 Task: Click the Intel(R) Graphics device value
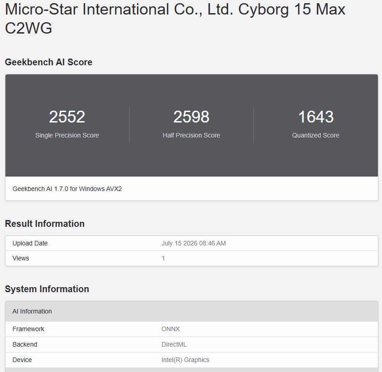(x=185, y=360)
